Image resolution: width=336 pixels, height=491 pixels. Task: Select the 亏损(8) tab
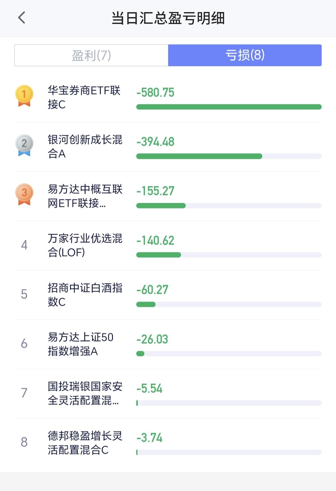click(245, 55)
